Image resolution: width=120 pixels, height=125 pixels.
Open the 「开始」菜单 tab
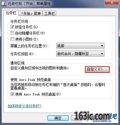31,13
